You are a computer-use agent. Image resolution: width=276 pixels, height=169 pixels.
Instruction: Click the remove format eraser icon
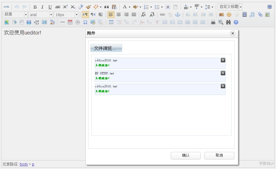point(81,7)
